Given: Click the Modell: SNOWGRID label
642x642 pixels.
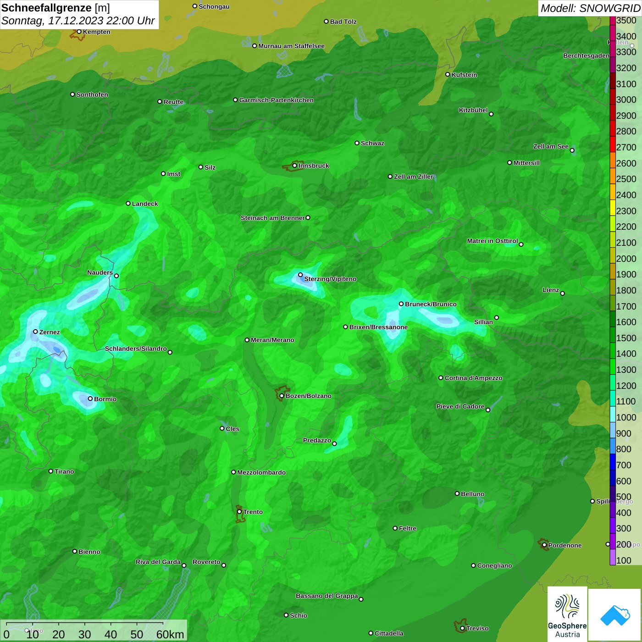Looking at the screenshot, I should [590, 8].
